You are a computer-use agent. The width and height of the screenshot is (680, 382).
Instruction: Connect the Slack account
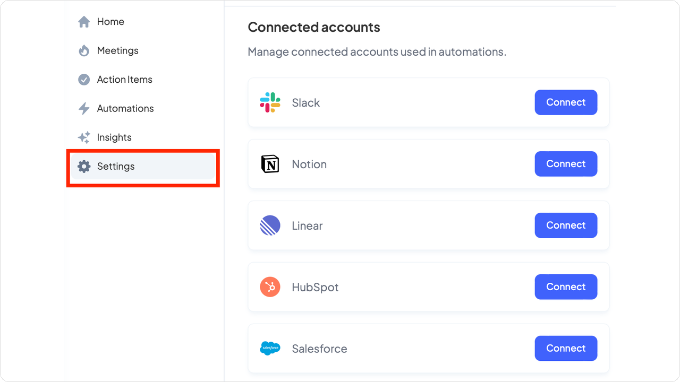point(566,102)
